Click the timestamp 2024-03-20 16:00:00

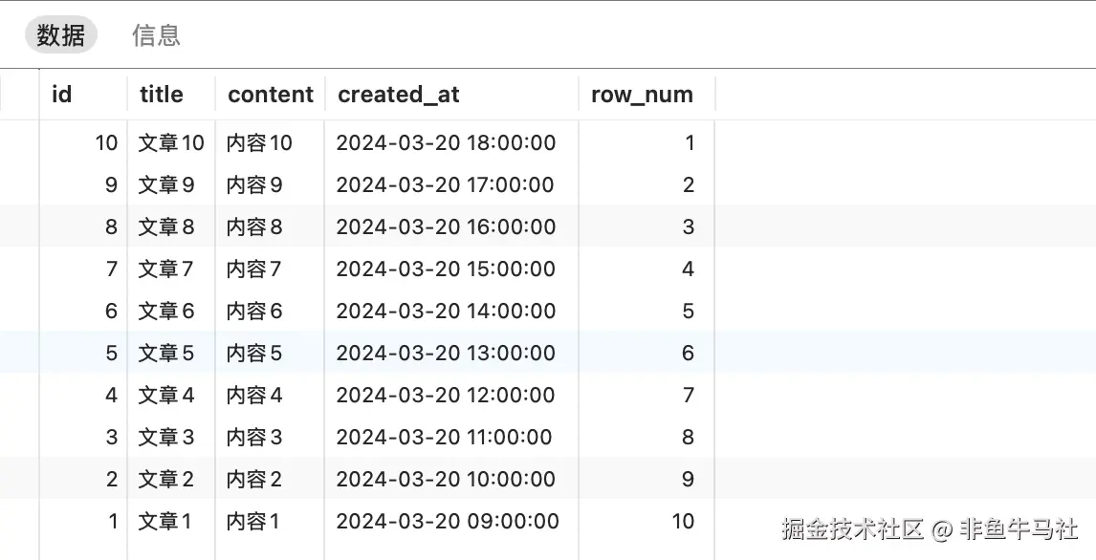tap(446, 227)
